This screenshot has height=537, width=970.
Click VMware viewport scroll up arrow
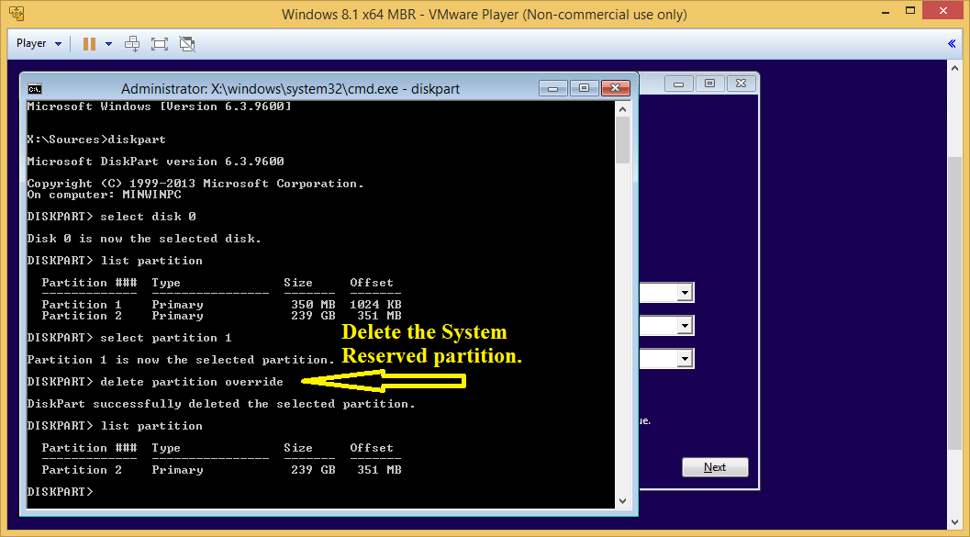[x=955, y=67]
